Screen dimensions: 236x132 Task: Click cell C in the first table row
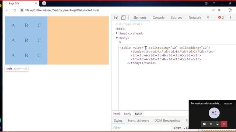(x=39, y=25)
